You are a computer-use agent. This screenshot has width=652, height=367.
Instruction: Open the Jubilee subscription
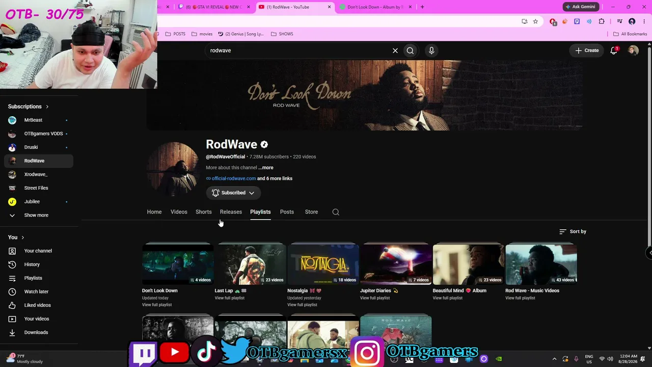(39, 202)
